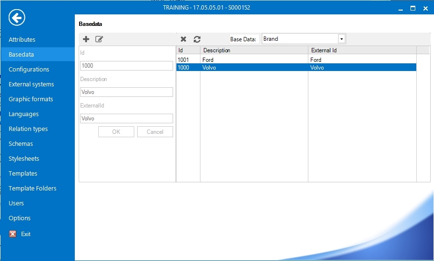The height and width of the screenshot is (261, 434).
Task: Open the Attributes section
Action: [x=22, y=40]
